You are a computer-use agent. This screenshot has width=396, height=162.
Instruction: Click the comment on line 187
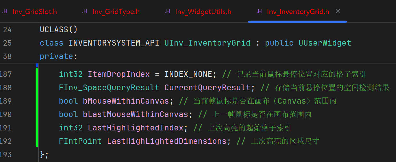pyautogui.click(x=294, y=74)
